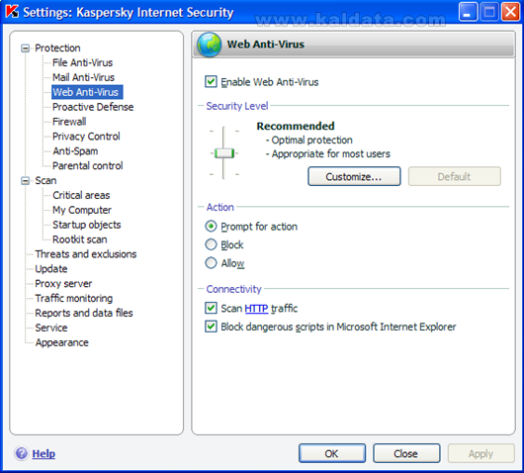Image resolution: width=524 pixels, height=473 pixels.
Task: Go to Threats and exclusions section
Action: point(86,254)
